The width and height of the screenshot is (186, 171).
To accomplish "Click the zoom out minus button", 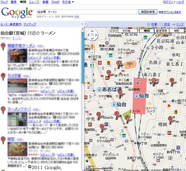I will tap(92, 94).
